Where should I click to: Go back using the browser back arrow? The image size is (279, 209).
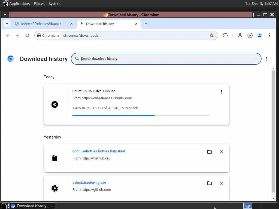pyautogui.click(x=8, y=35)
